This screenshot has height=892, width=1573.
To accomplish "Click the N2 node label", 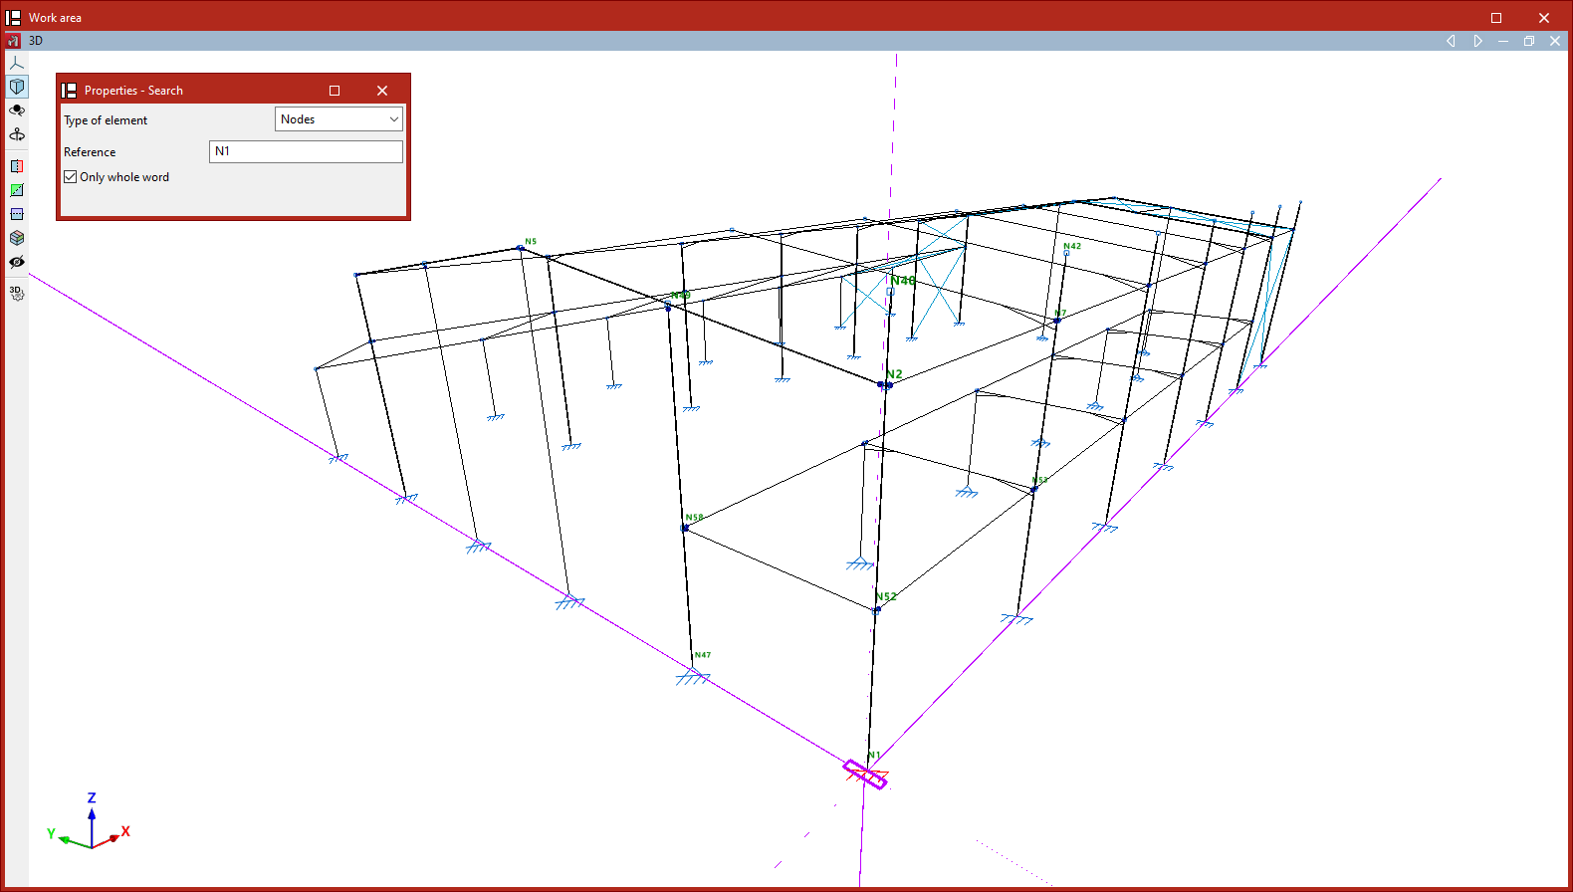I will pyautogui.click(x=894, y=374).
